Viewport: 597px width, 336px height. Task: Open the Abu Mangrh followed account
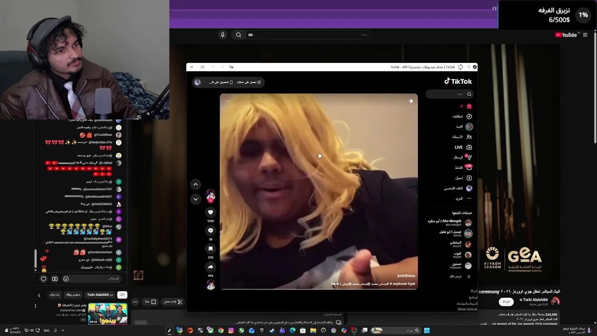pos(450,223)
